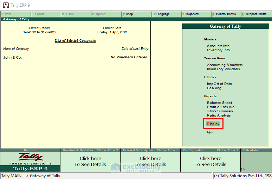The width and height of the screenshot is (272, 179).
Task: Click the current date 'Friday, 1 Apr, 2022'
Action: tap(112, 32)
